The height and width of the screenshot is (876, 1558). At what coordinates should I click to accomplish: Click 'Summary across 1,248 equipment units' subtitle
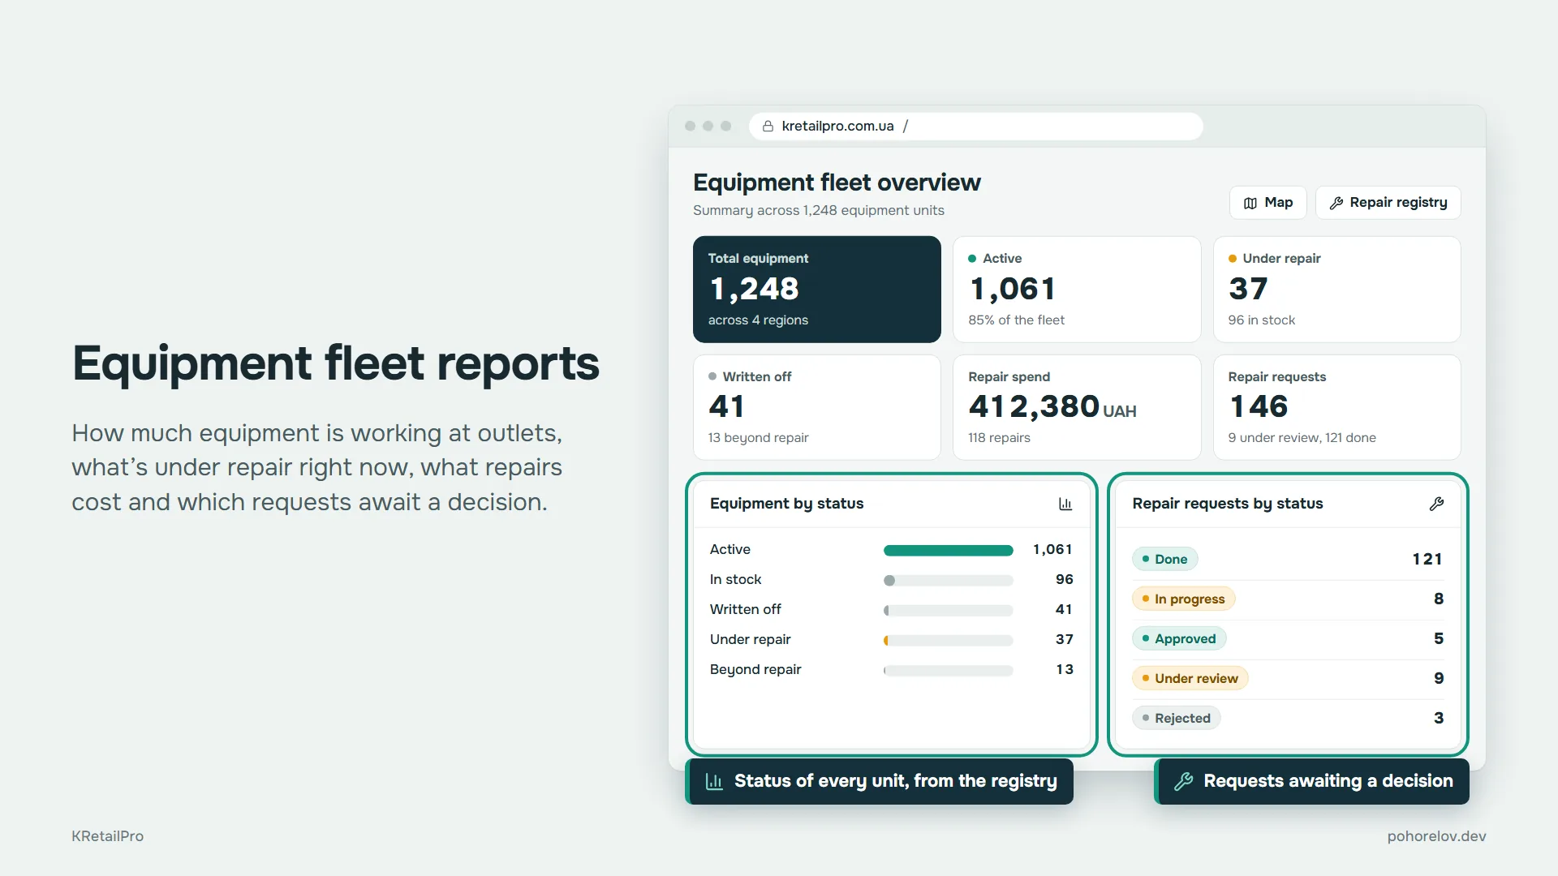(818, 211)
